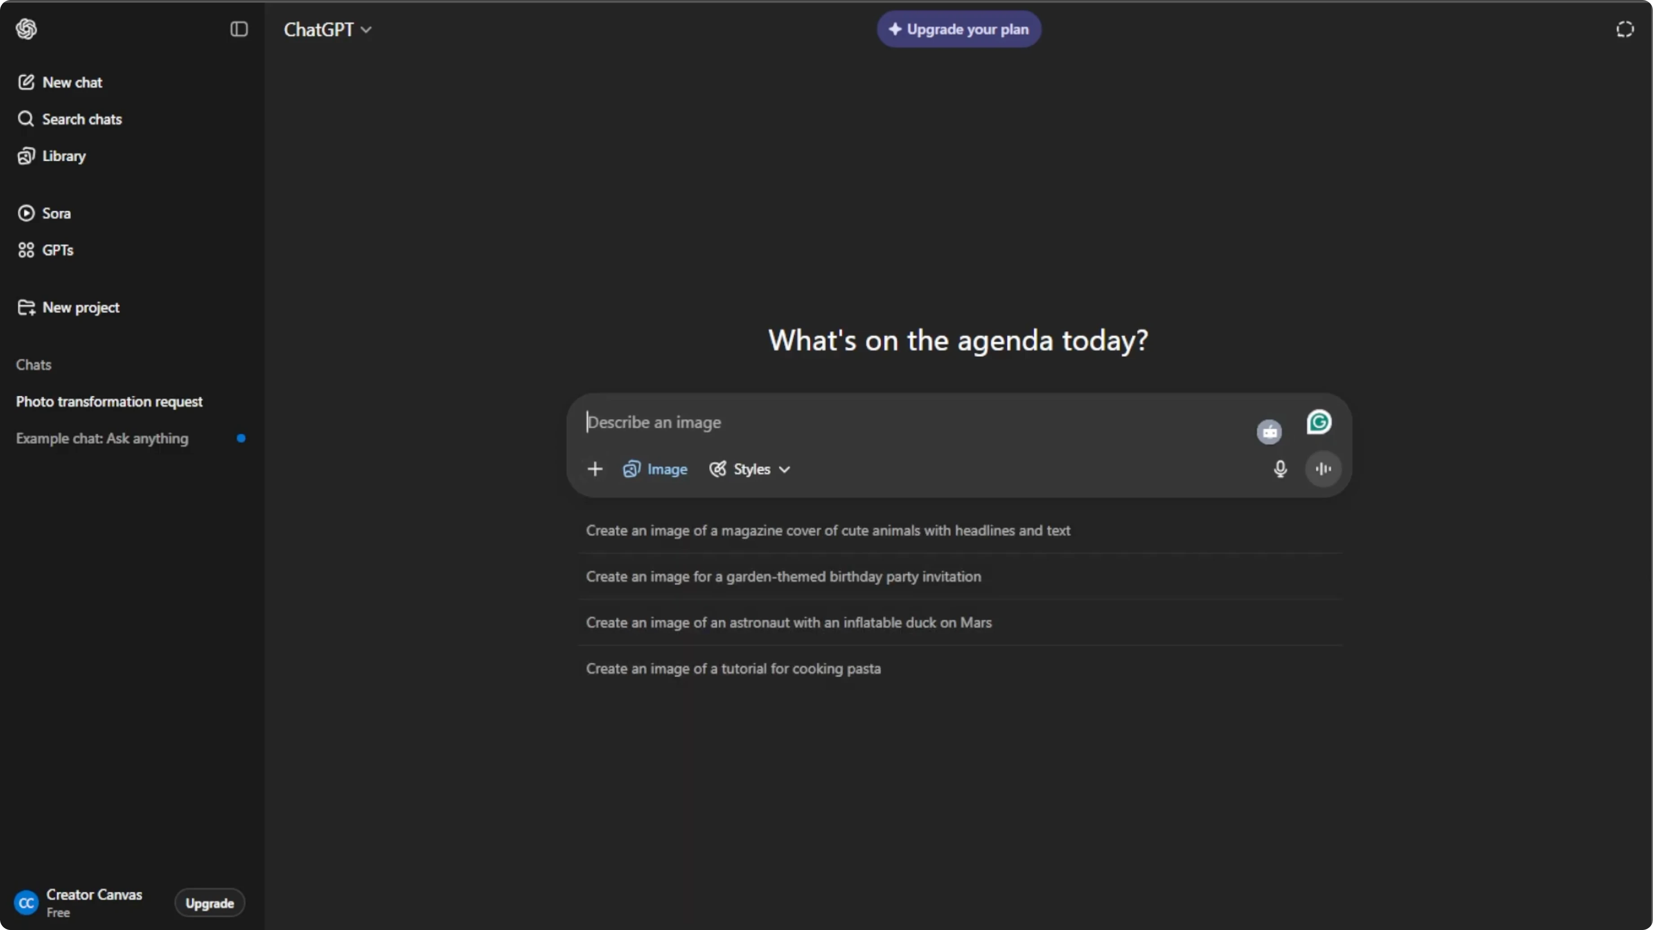
Task: Click the New chat pencil icon
Action: [26, 82]
